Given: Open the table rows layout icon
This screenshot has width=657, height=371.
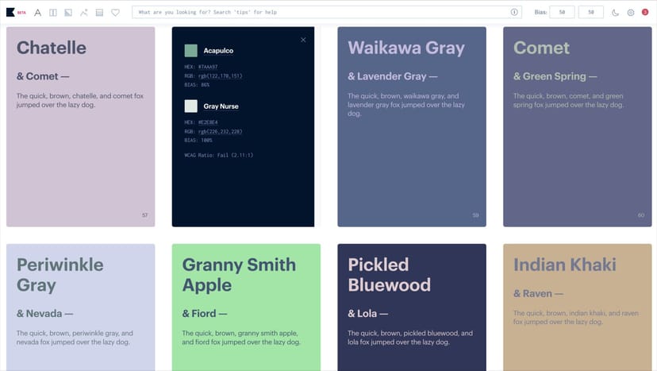Looking at the screenshot, I should (x=99, y=13).
